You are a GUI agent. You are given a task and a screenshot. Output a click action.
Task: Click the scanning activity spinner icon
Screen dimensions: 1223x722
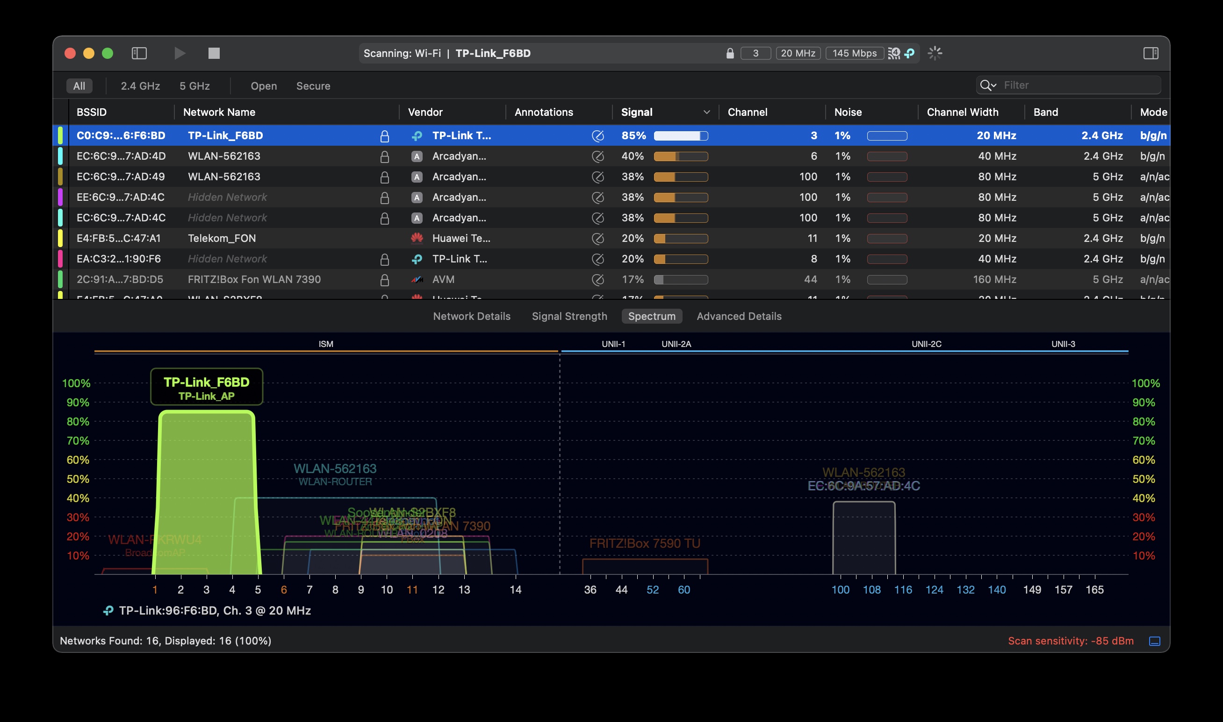click(x=935, y=53)
